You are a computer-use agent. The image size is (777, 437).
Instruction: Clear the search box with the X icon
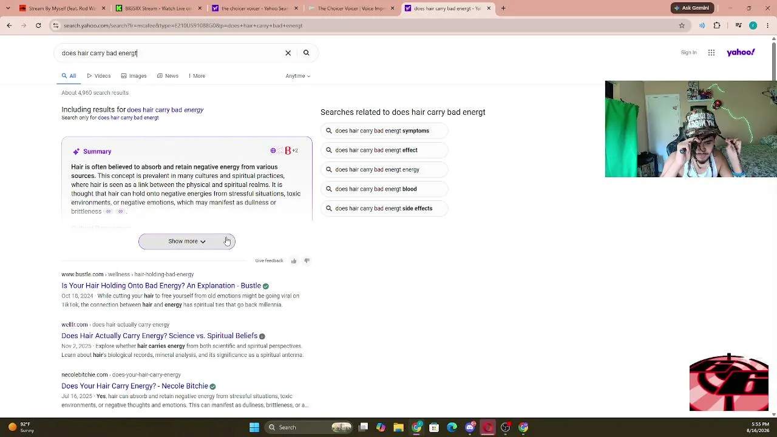[288, 53]
